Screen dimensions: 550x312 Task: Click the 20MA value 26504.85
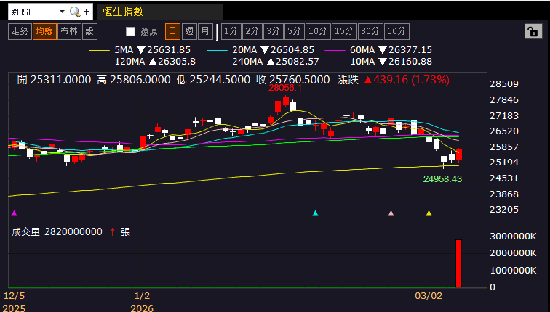(292, 50)
